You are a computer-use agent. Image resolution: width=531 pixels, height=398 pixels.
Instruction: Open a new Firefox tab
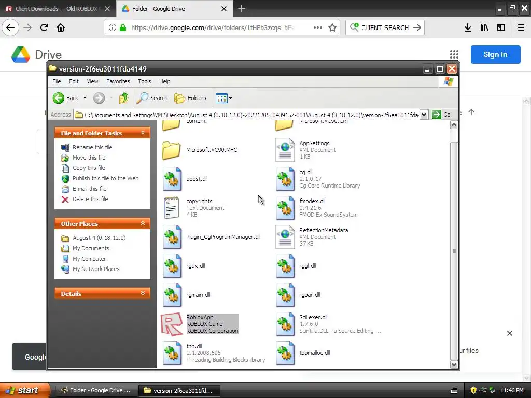[x=242, y=8]
